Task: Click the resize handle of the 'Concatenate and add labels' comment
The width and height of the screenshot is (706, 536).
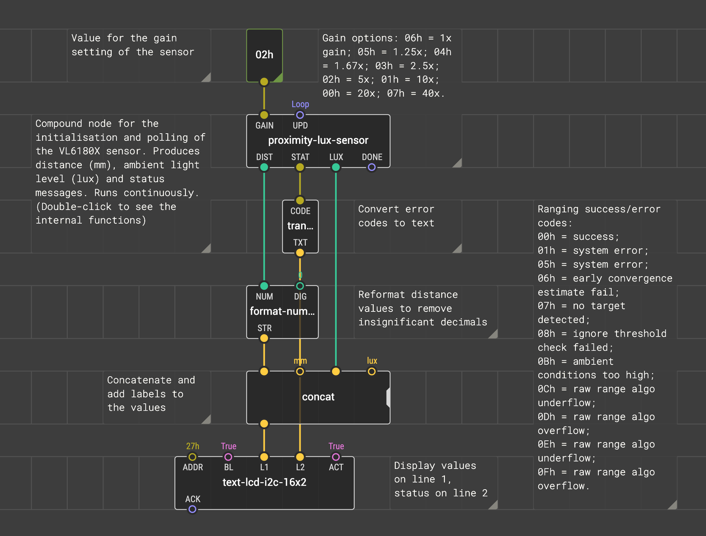Action: [x=206, y=420]
